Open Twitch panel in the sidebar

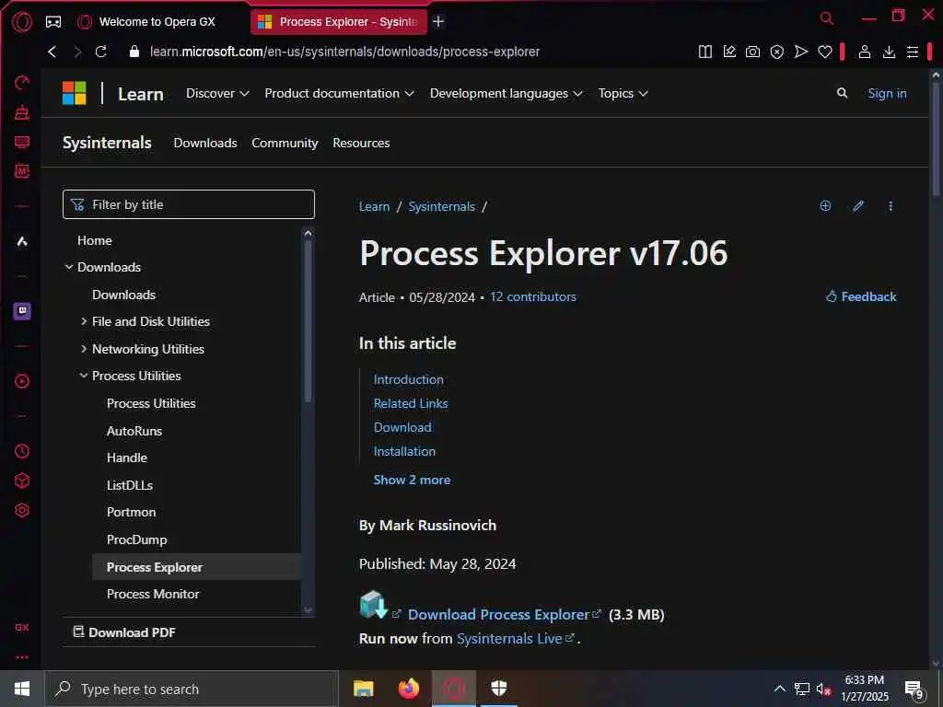point(22,311)
